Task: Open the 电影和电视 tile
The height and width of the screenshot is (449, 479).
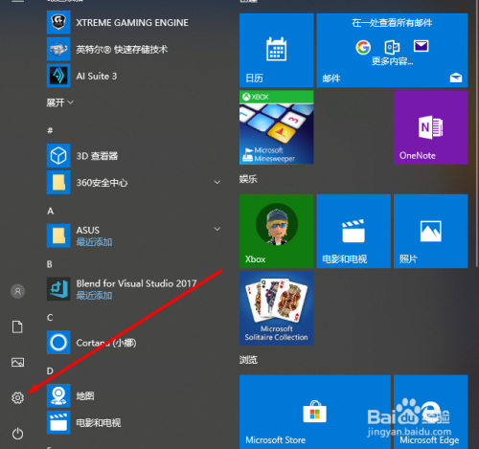Action: [354, 231]
